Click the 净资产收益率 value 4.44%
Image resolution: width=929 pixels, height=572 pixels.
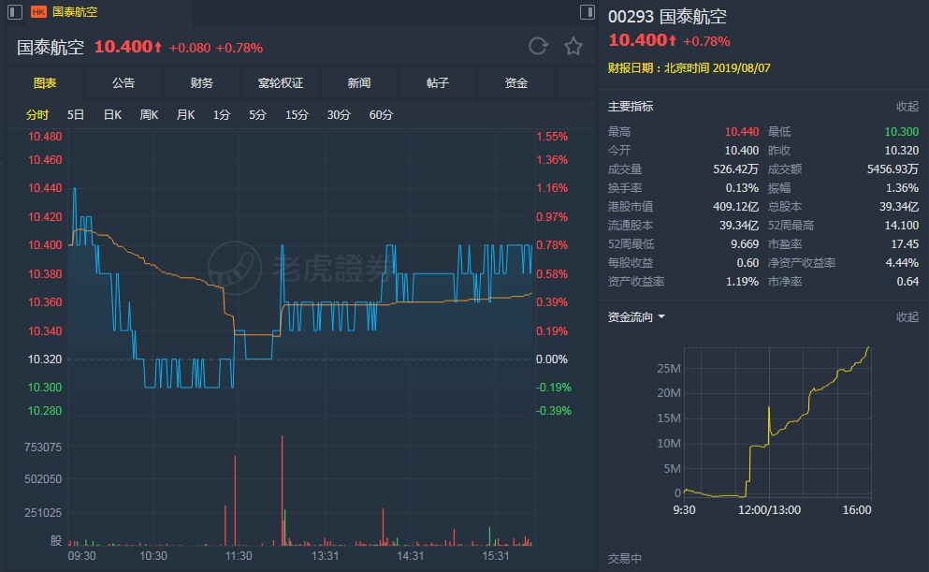pyautogui.click(x=902, y=262)
